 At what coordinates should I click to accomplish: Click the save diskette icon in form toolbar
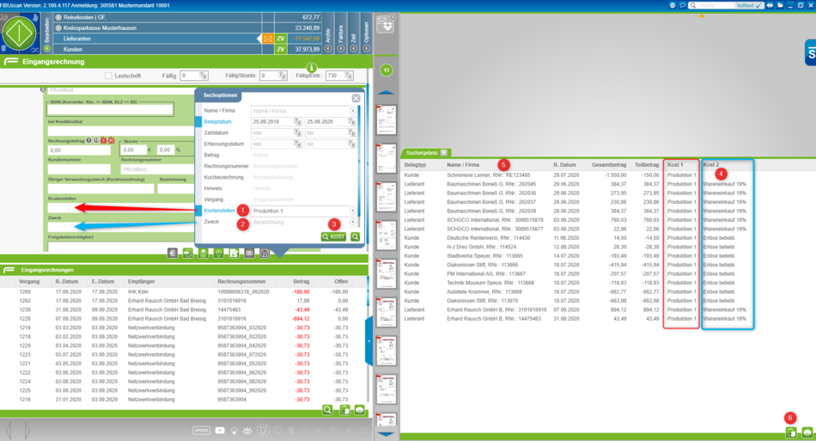tap(265, 254)
